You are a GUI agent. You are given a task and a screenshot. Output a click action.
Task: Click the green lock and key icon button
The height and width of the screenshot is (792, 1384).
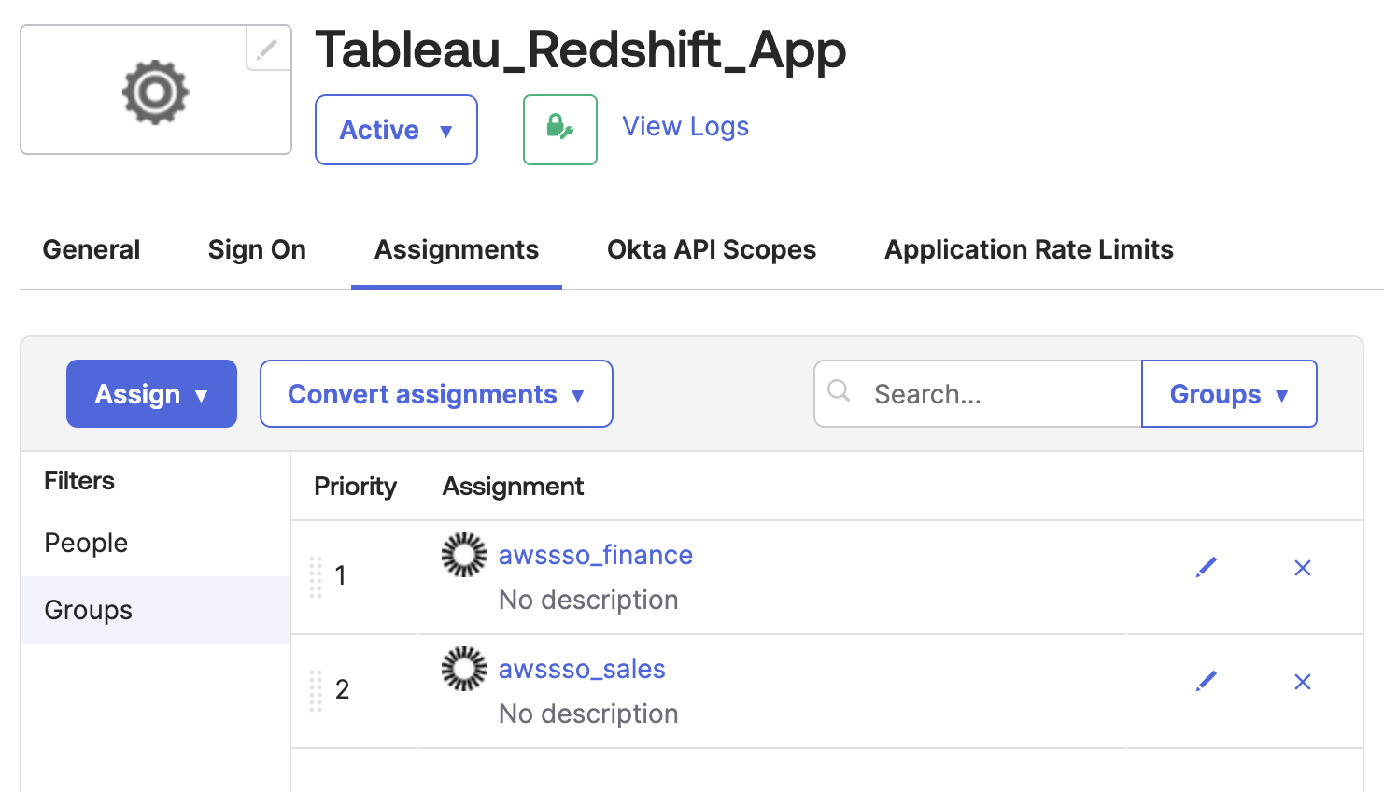559,129
